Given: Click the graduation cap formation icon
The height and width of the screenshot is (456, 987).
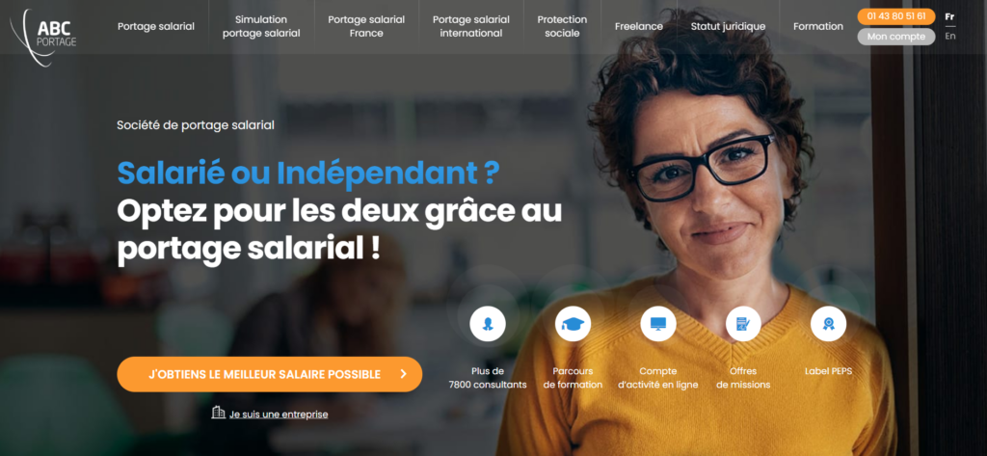Looking at the screenshot, I should point(573,324).
